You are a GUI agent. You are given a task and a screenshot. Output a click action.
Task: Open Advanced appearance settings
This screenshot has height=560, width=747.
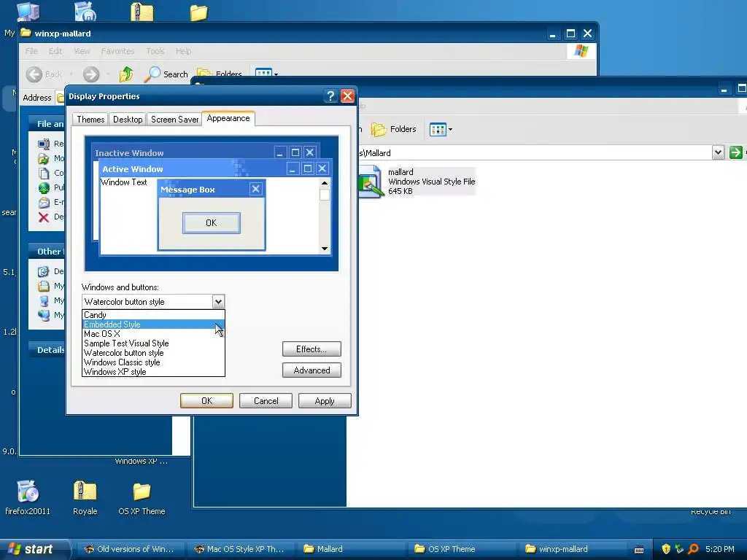[311, 370]
